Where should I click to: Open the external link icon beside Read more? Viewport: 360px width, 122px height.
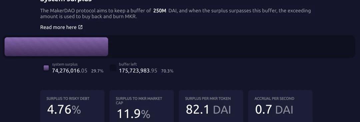click(x=80, y=27)
